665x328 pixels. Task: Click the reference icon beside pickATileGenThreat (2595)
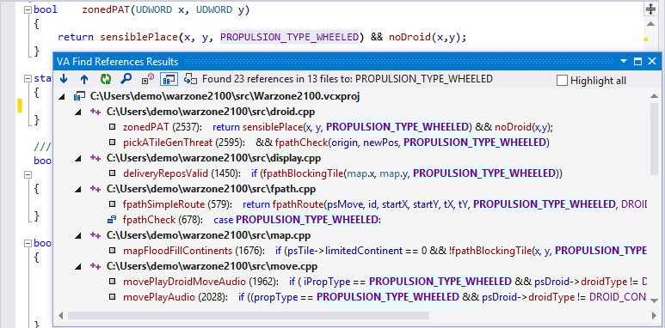point(113,143)
